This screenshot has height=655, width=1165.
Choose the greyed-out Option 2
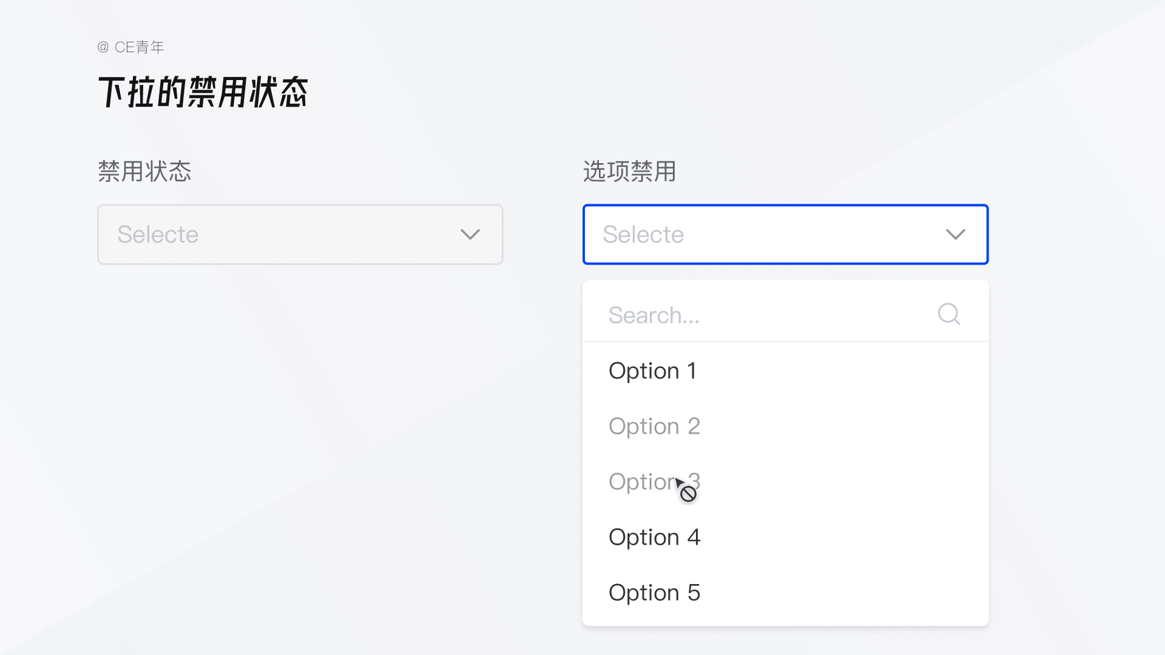coord(654,426)
